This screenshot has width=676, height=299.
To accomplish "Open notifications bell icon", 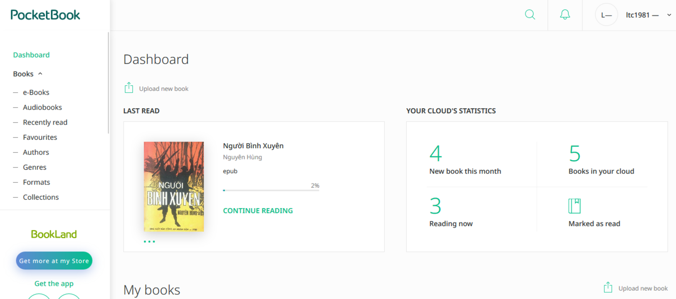I will [x=565, y=15].
